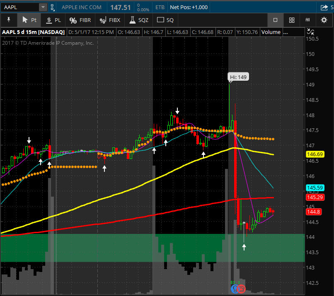Click the AAPL 5 d 15m [NASDAQ] title
Screen dimensions: 334x296
[33, 32]
